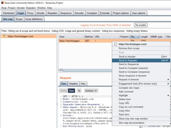Screen dimensions: 171x128
Task: Switch to Project options tab
Action: tap(121, 13)
